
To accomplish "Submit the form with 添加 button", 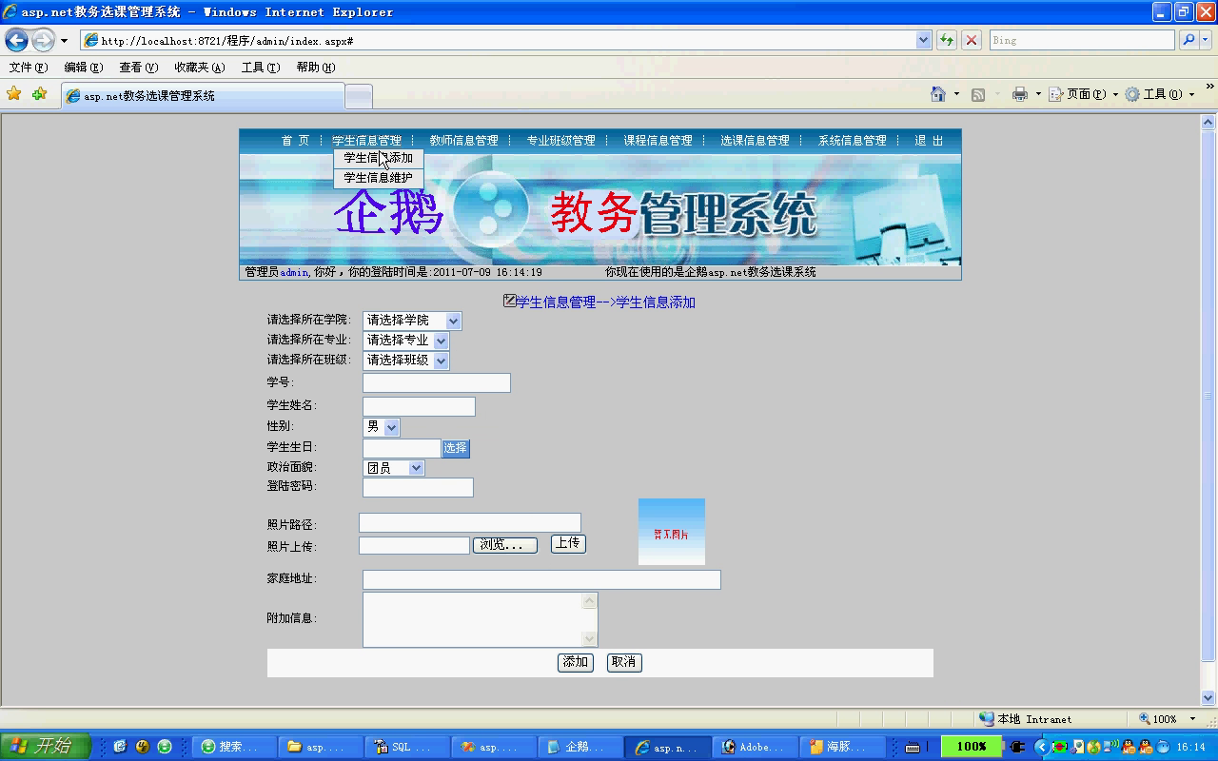I will point(576,662).
